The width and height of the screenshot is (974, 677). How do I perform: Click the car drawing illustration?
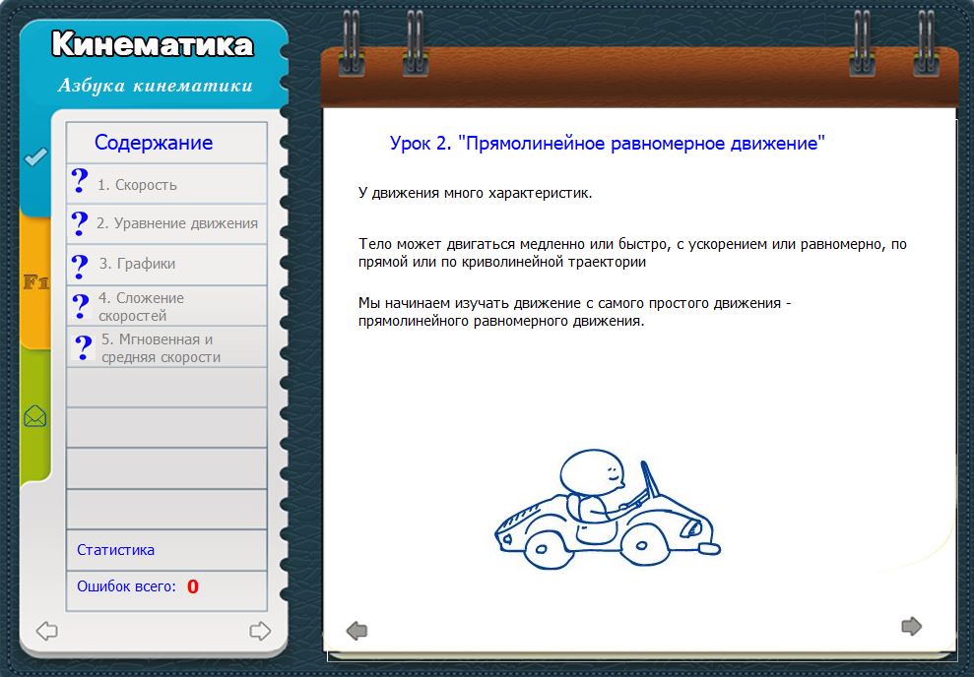coord(608,510)
